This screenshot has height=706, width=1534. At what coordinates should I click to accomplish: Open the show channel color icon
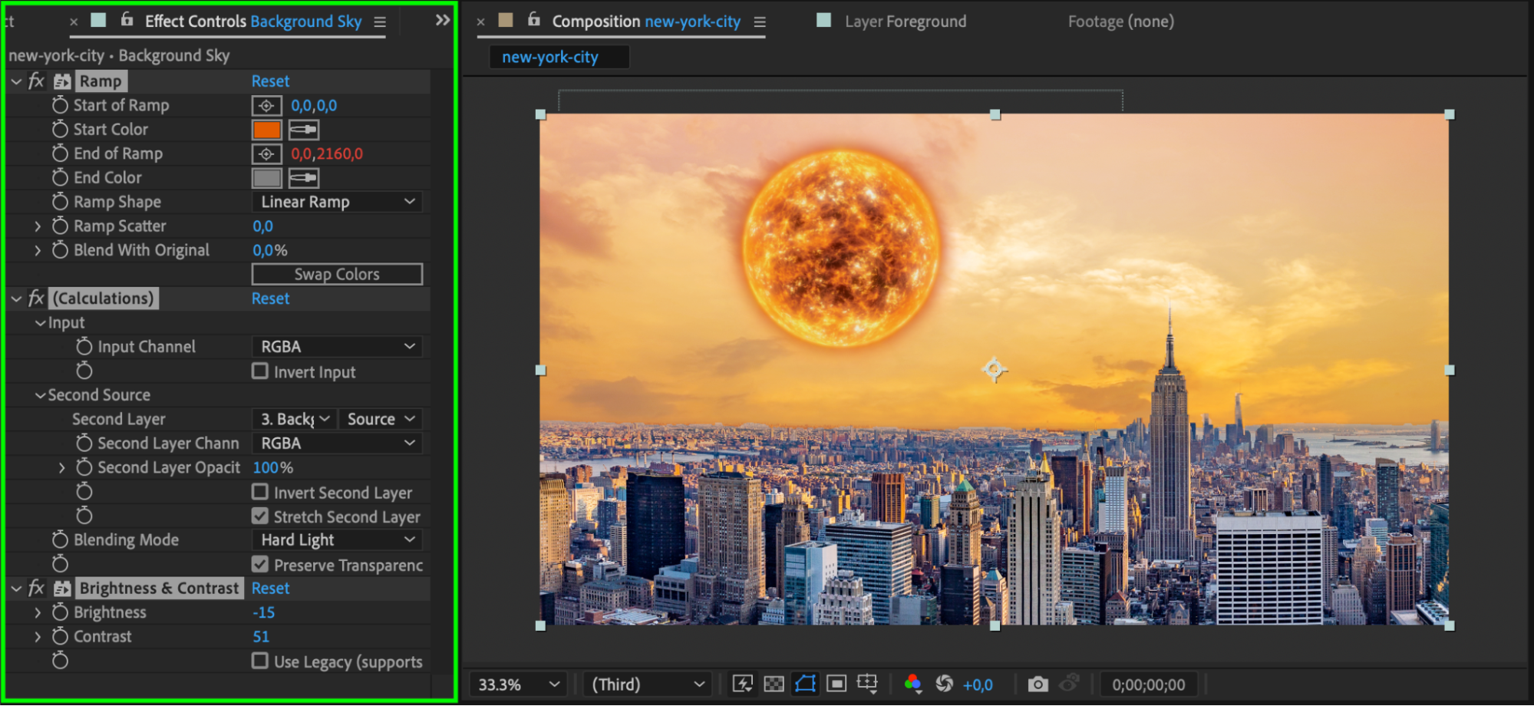(912, 684)
